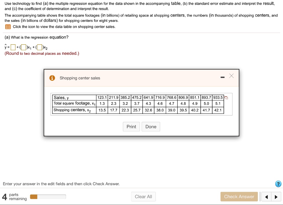Viewport: 283px width, 205px height.
Task: Click the left navigation arrow button
Action: pyautogui.click(x=266, y=196)
